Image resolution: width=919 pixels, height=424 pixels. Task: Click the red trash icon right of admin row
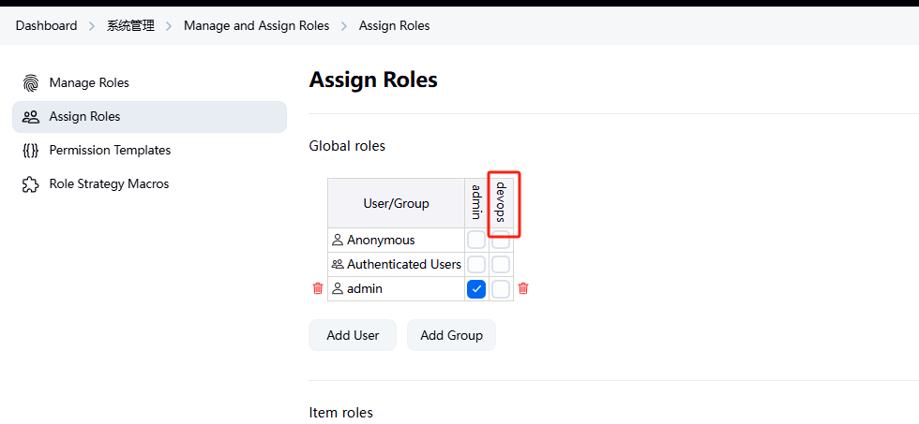coord(523,289)
